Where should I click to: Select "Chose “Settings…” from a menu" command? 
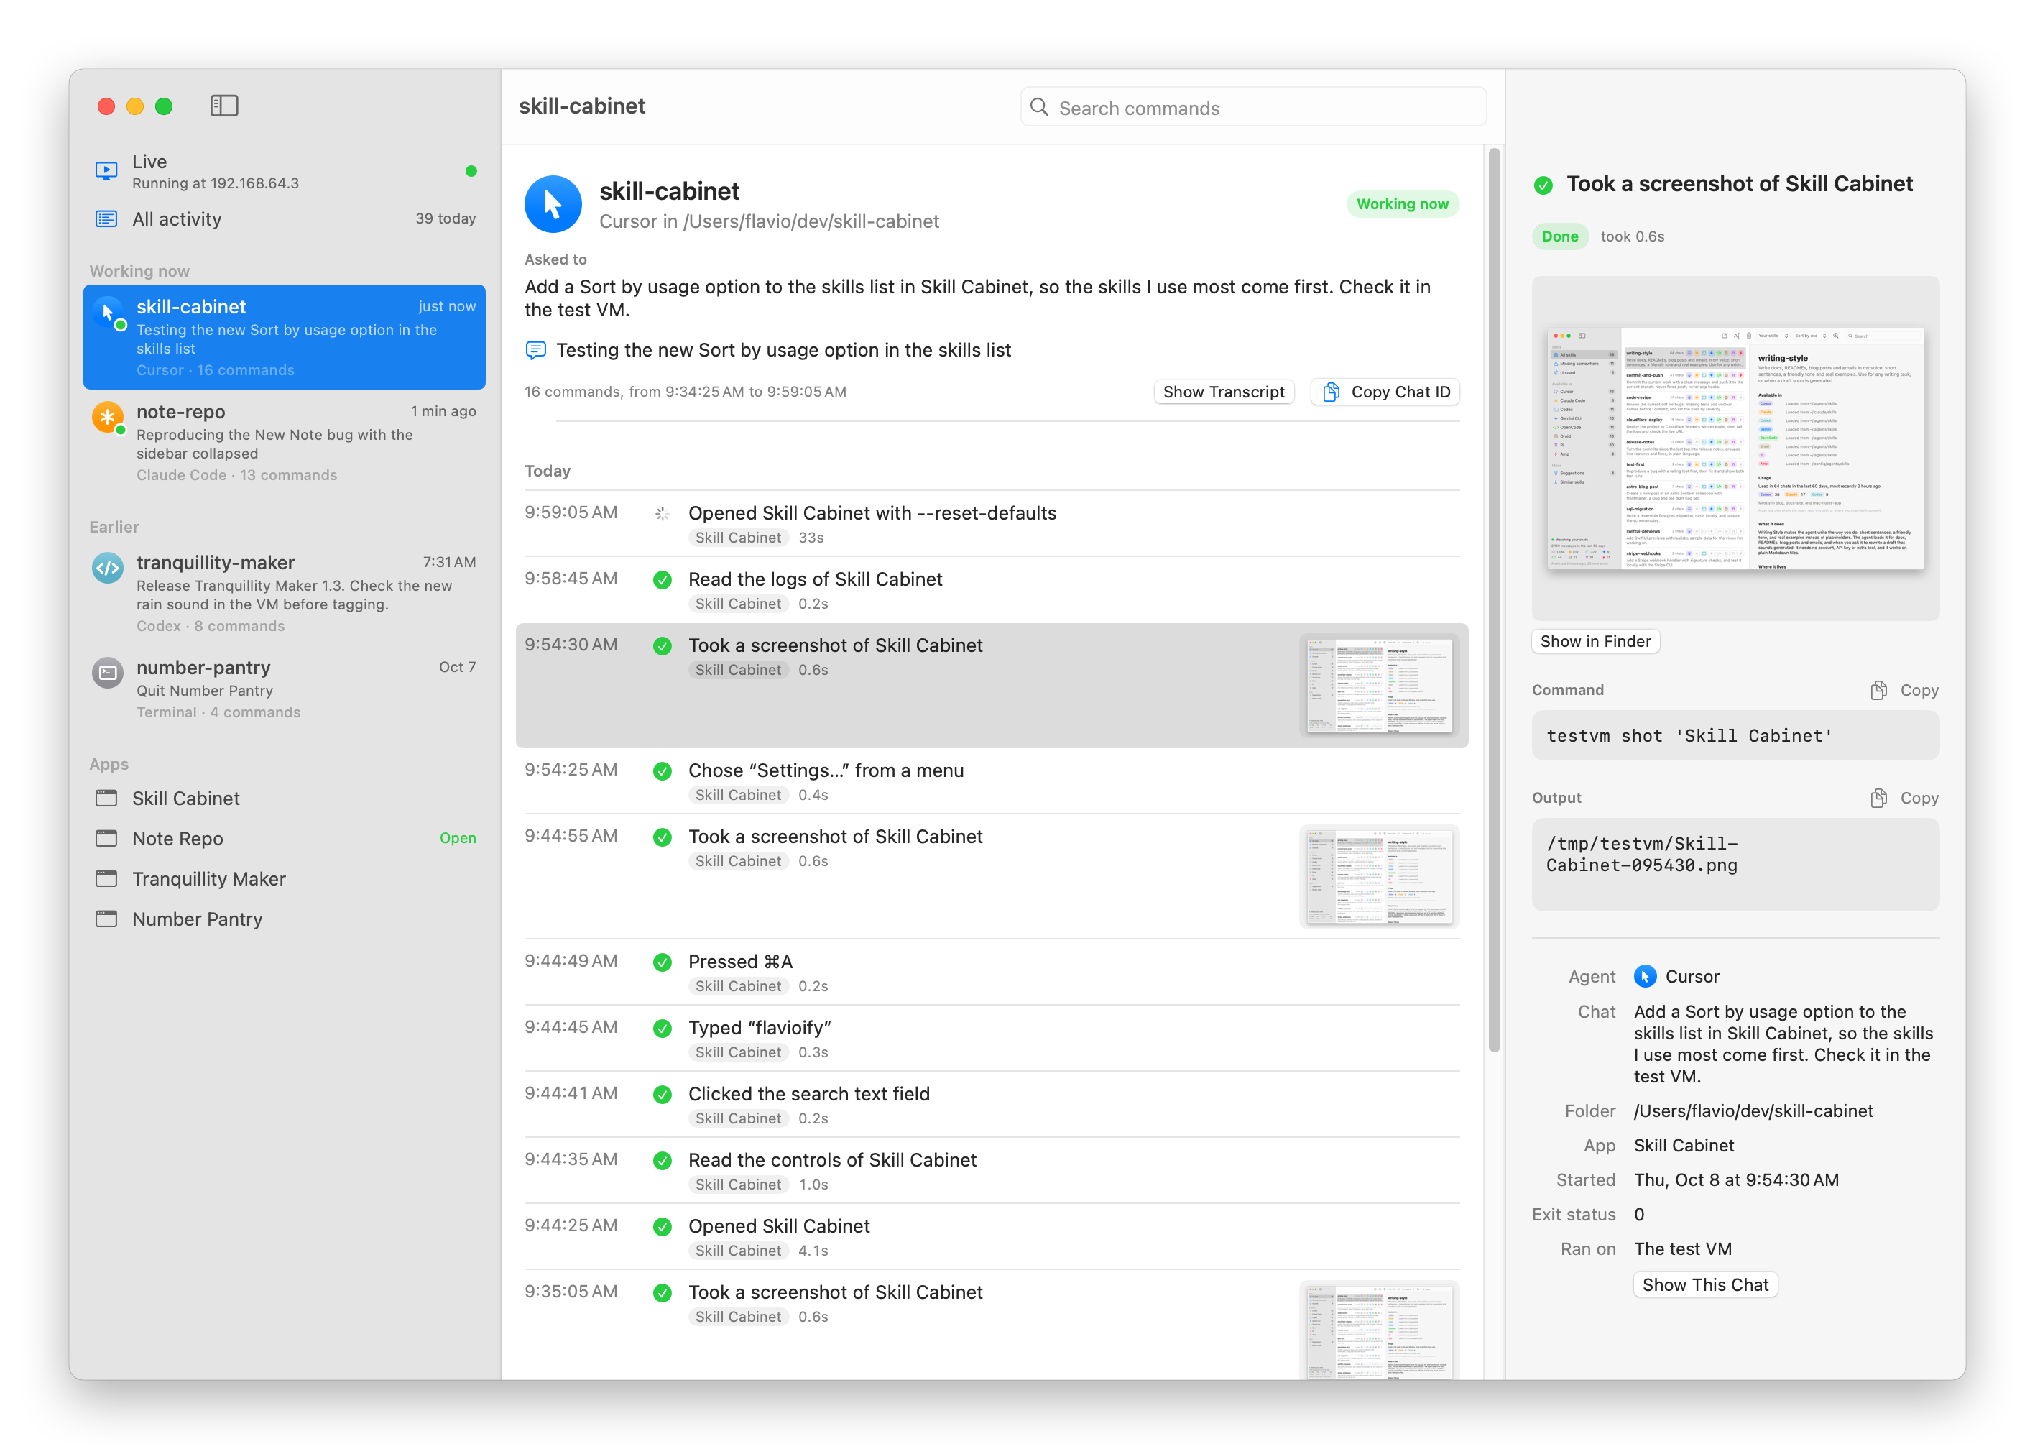992,781
